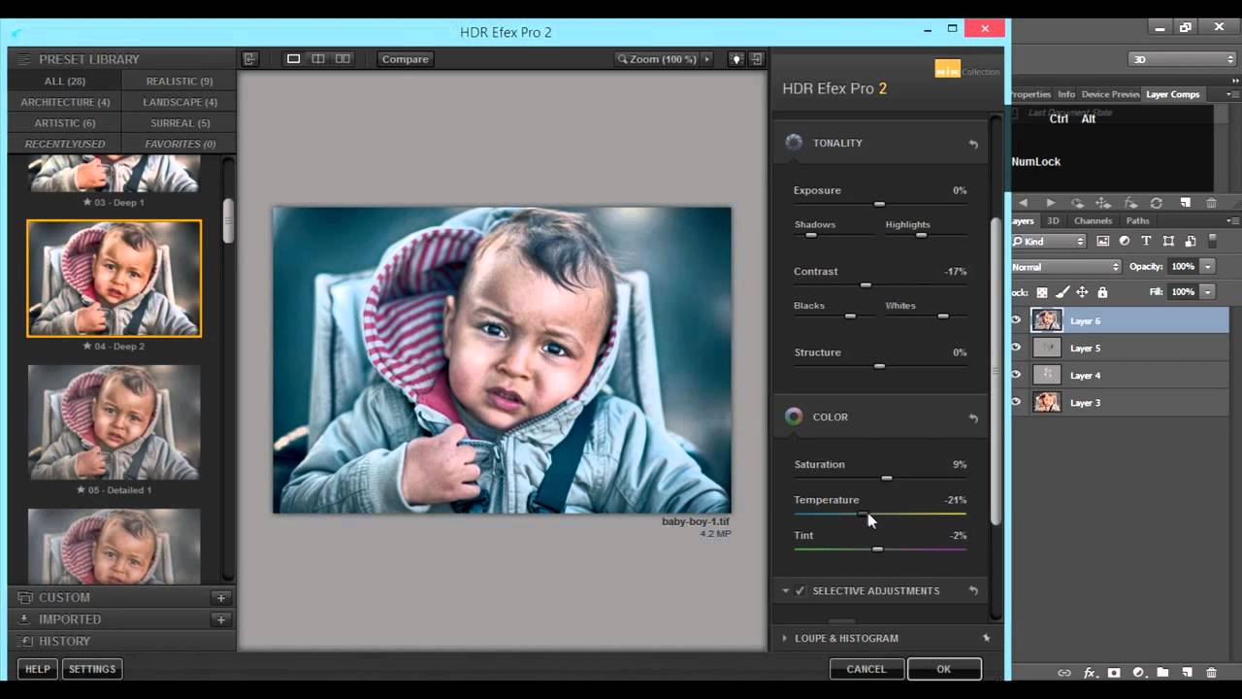
Task: Open SETTINGS button
Action: pyautogui.click(x=92, y=669)
